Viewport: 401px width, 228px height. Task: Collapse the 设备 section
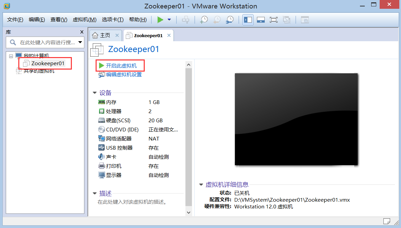click(95, 93)
